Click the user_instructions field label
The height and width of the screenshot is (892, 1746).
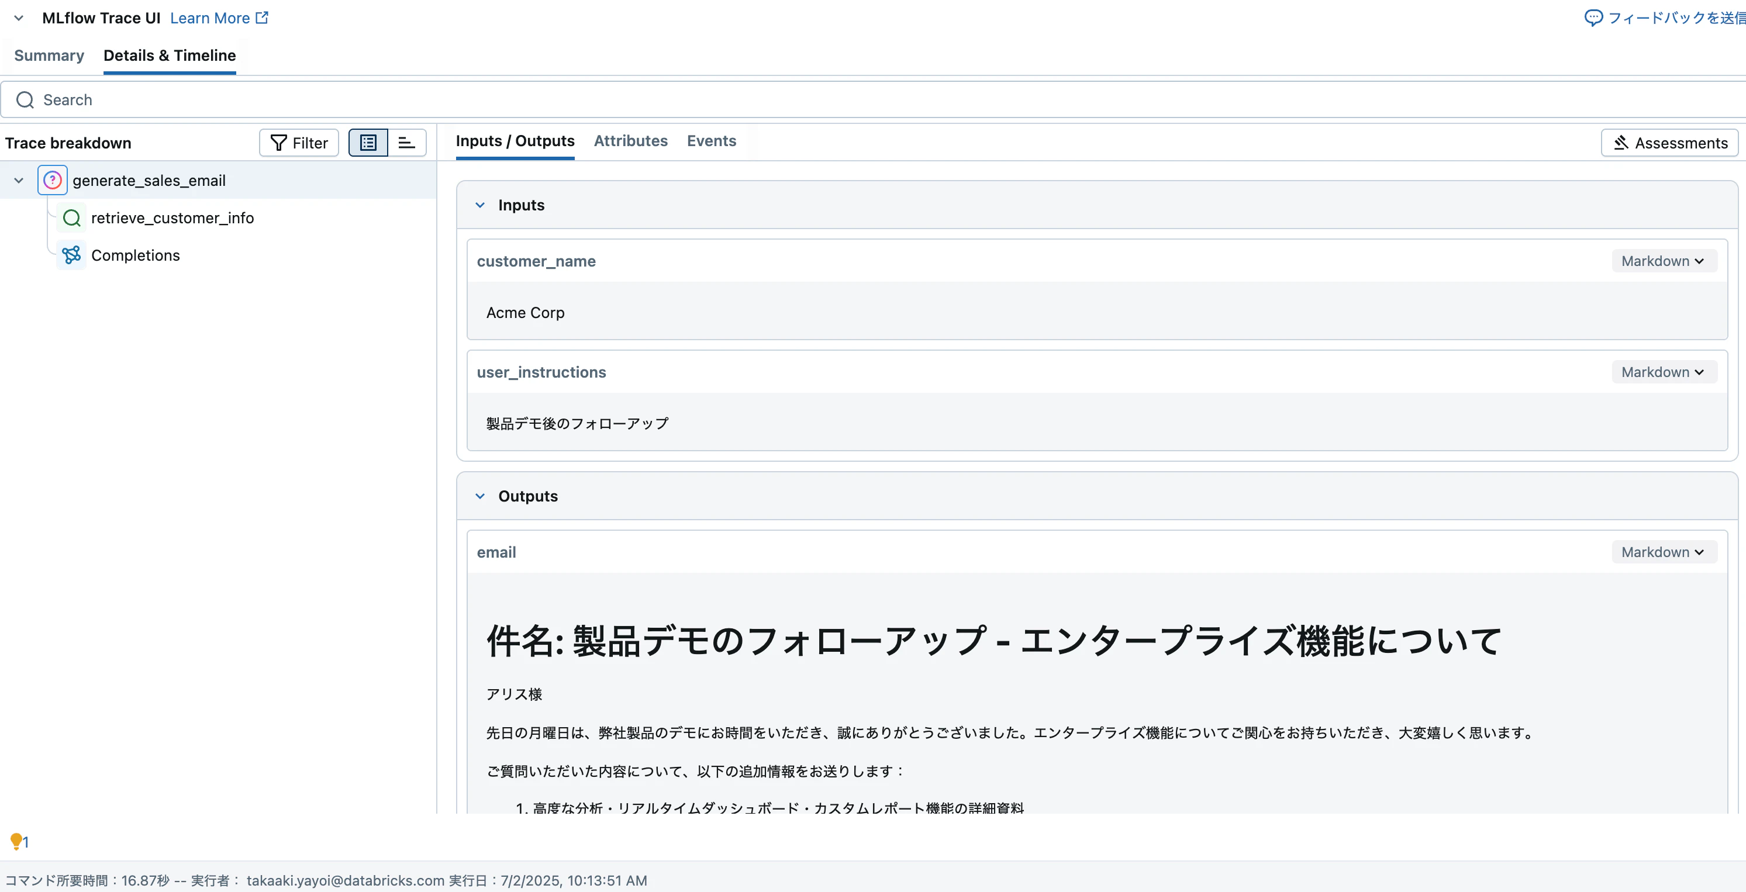[x=541, y=372]
